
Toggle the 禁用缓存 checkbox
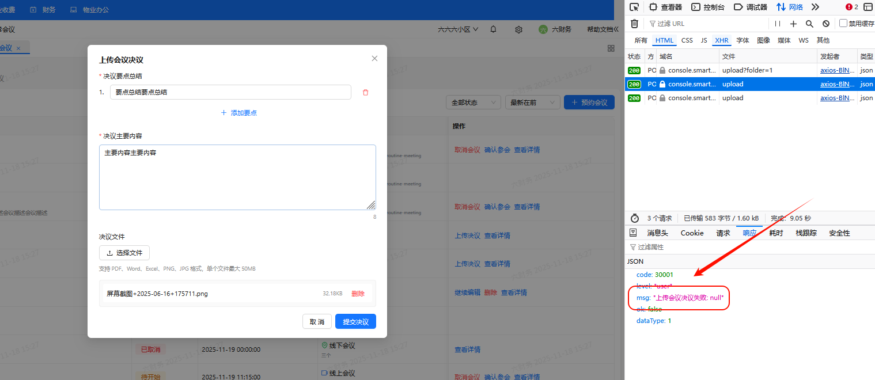coord(843,24)
